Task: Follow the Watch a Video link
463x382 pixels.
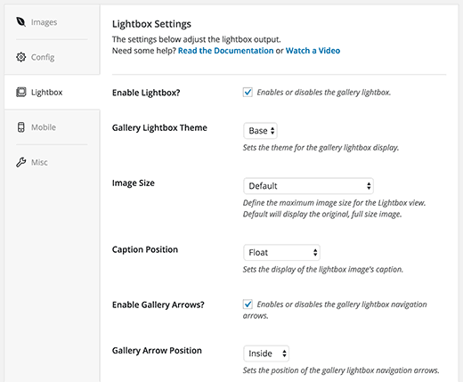Action: coord(313,51)
